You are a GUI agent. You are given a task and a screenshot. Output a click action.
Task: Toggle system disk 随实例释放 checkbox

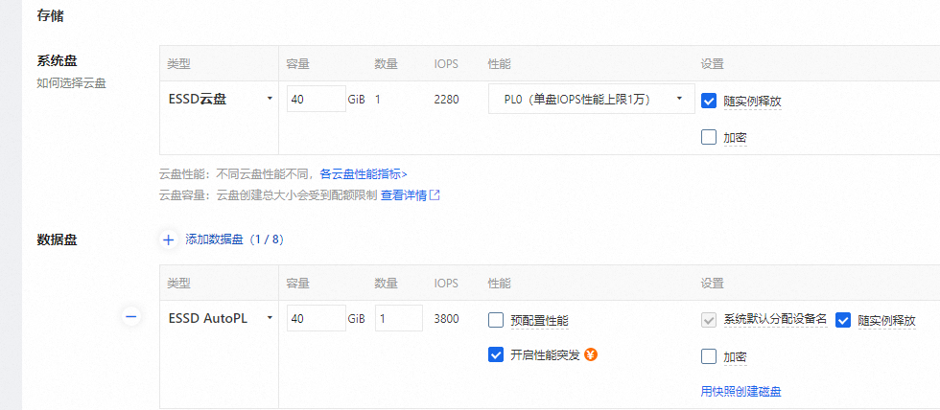click(709, 101)
